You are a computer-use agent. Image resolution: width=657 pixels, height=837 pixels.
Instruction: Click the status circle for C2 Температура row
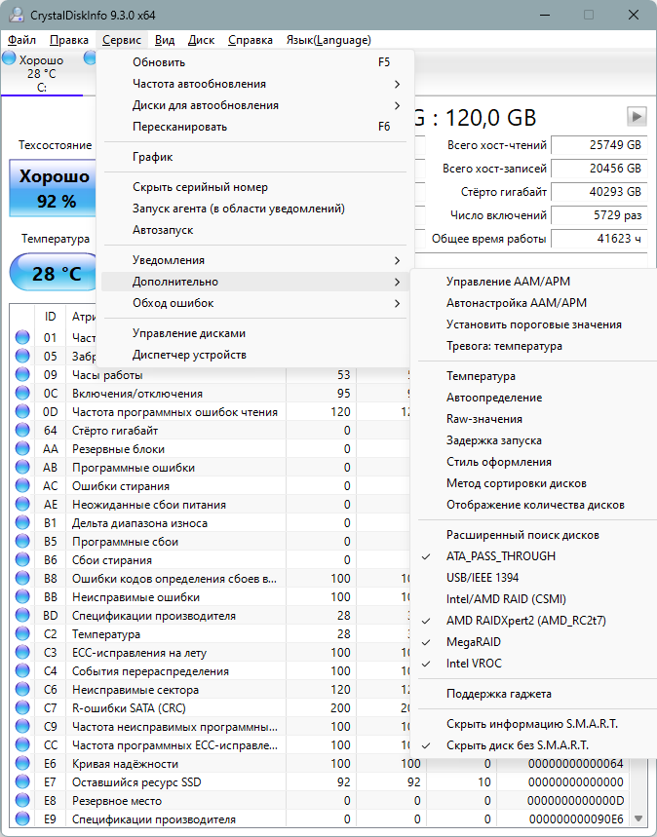coord(22,634)
